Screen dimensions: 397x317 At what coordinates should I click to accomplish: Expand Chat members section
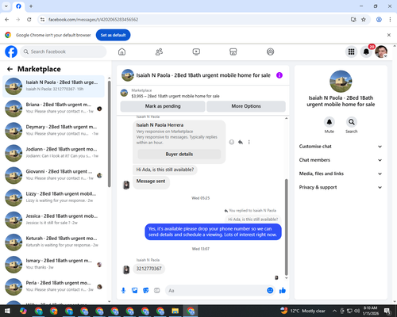(x=341, y=160)
